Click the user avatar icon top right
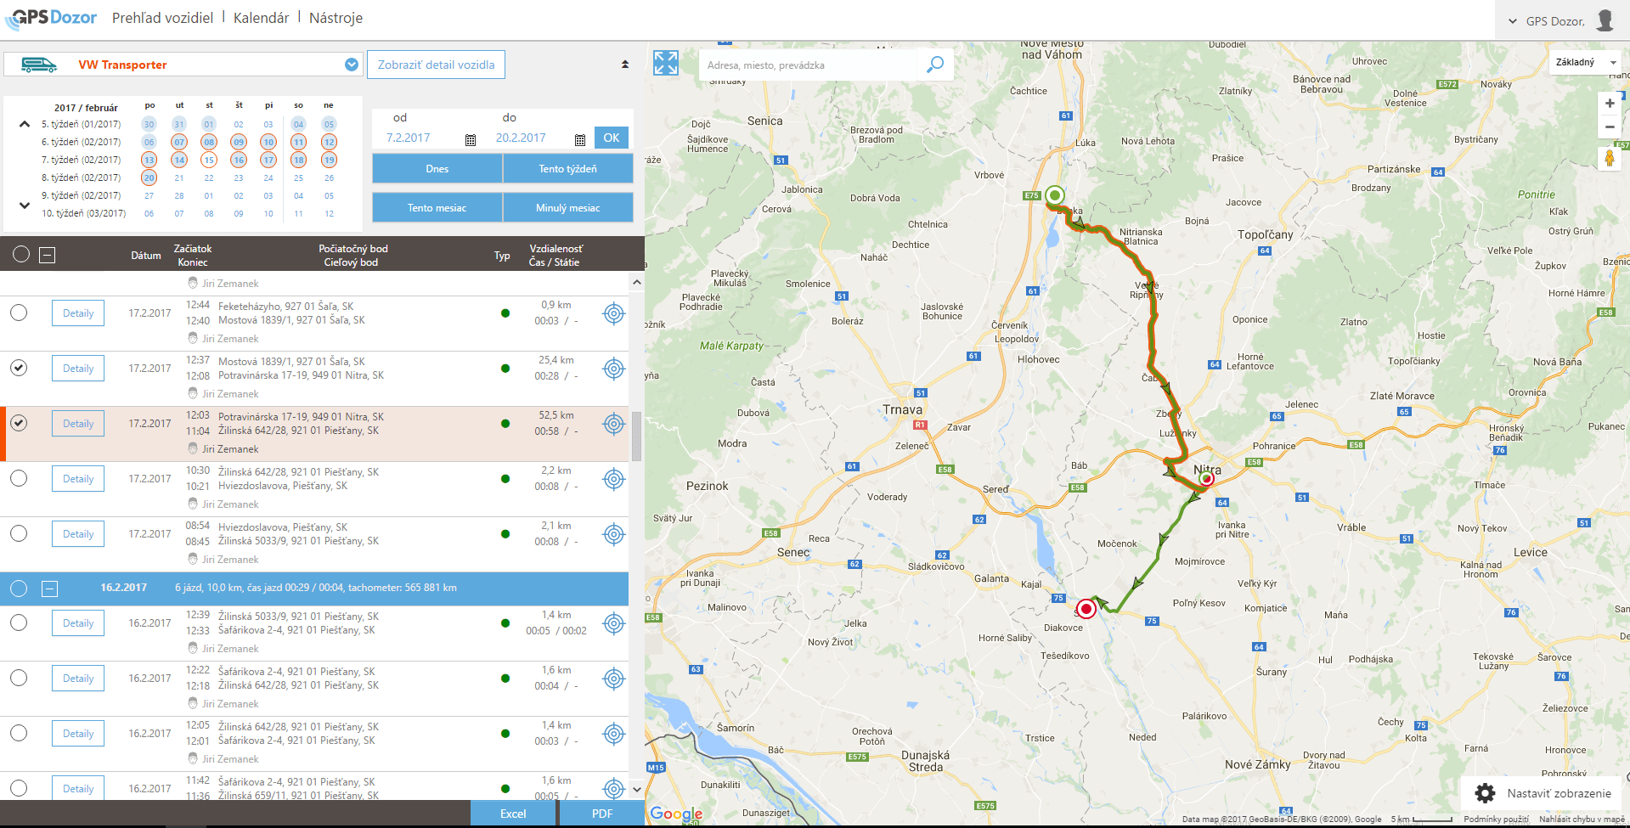The height and width of the screenshot is (828, 1630). pyautogui.click(x=1605, y=20)
